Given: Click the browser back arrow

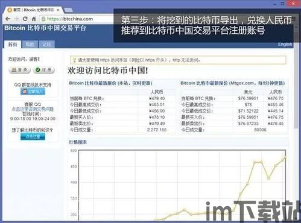Looking at the screenshot, I should tap(8, 19).
